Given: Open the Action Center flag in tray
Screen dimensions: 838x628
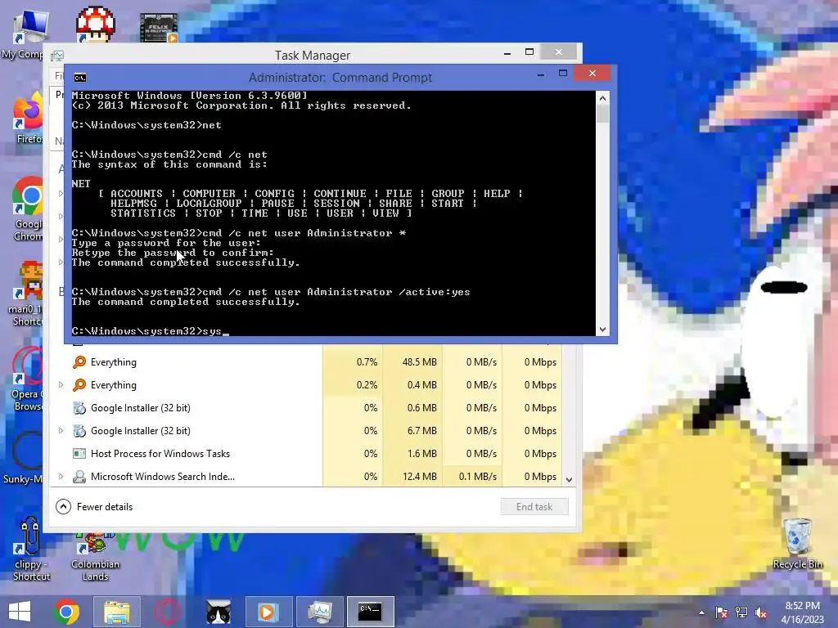Looking at the screenshot, I should [721, 612].
